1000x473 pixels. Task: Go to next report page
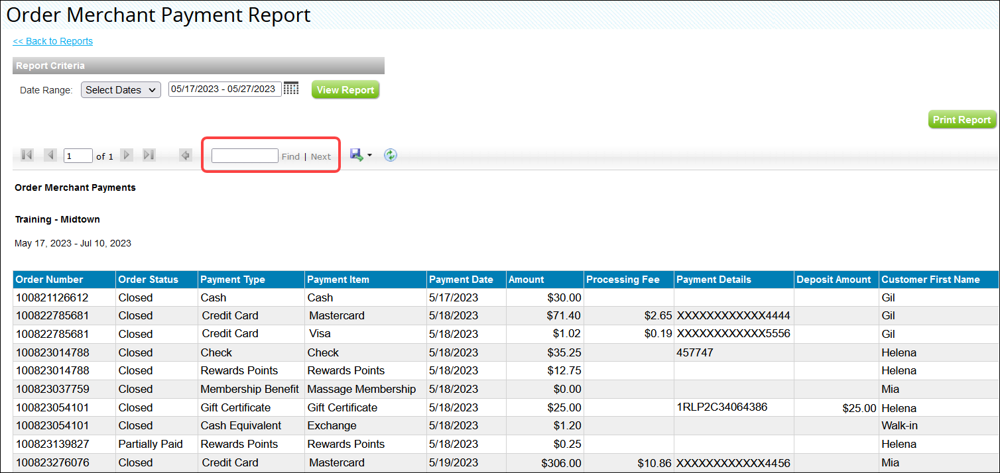click(x=127, y=155)
